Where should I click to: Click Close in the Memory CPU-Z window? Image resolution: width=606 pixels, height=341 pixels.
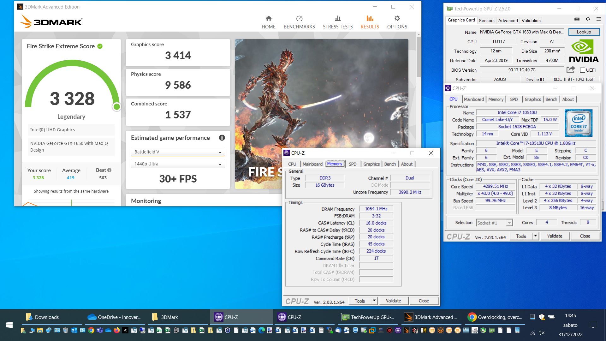pyautogui.click(x=424, y=301)
